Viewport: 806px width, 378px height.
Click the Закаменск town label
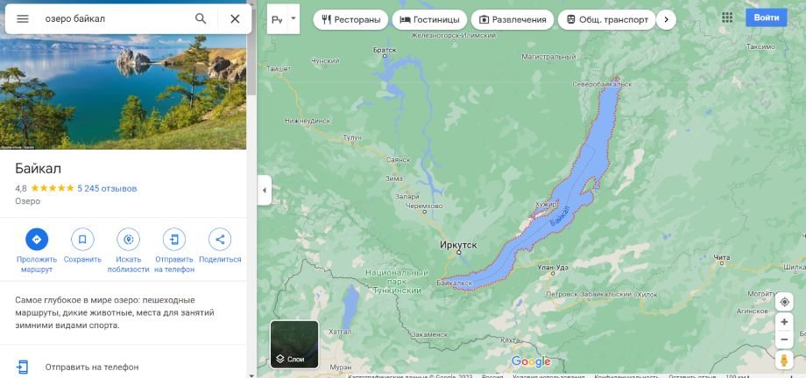(x=429, y=334)
